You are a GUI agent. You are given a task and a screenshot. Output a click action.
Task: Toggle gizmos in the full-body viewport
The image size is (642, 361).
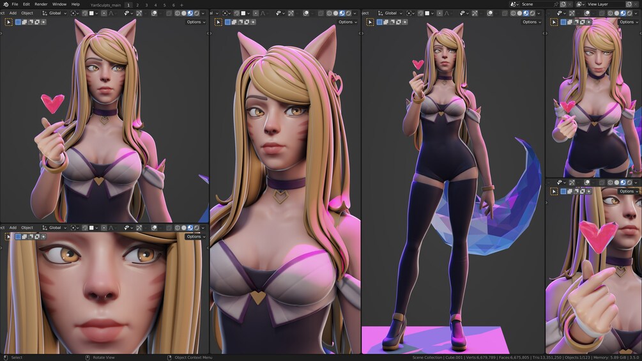(x=475, y=13)
